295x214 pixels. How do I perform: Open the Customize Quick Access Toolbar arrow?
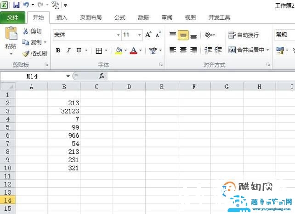[x=65, y=5]
